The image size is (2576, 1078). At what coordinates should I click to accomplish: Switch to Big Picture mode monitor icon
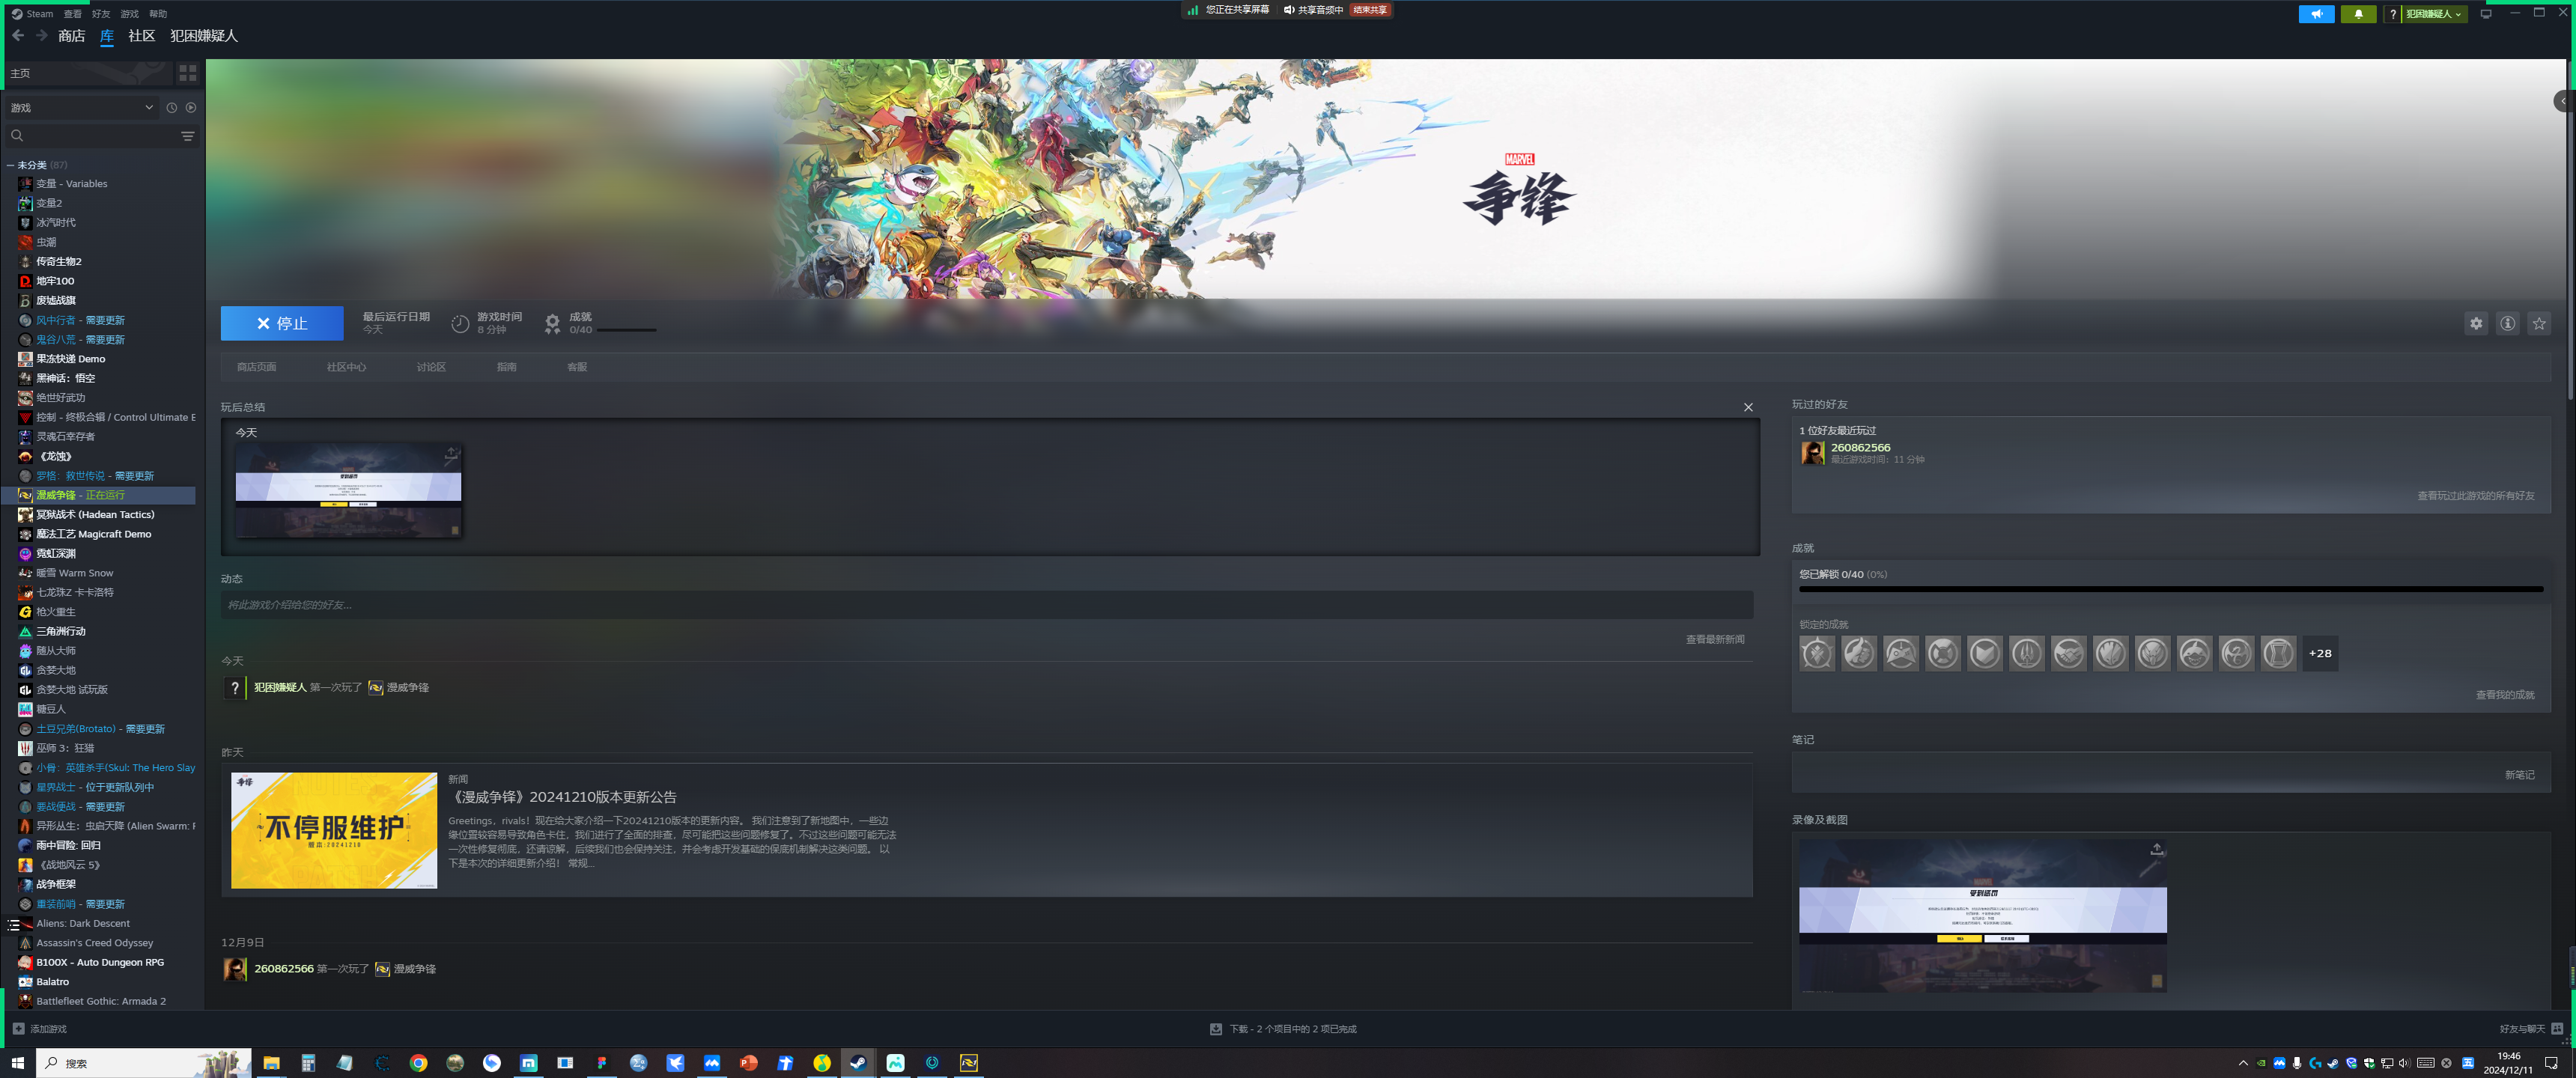(2486, 14)
